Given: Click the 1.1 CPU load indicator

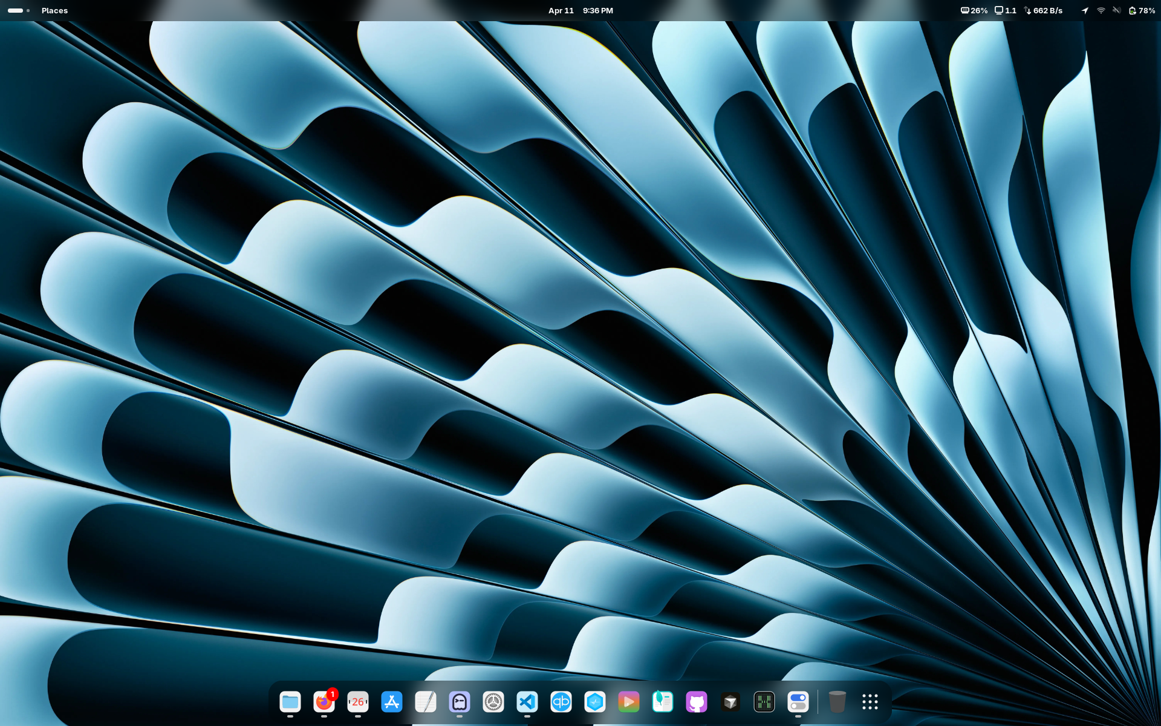Looking at the screenshot, I should coord(1006,10).
